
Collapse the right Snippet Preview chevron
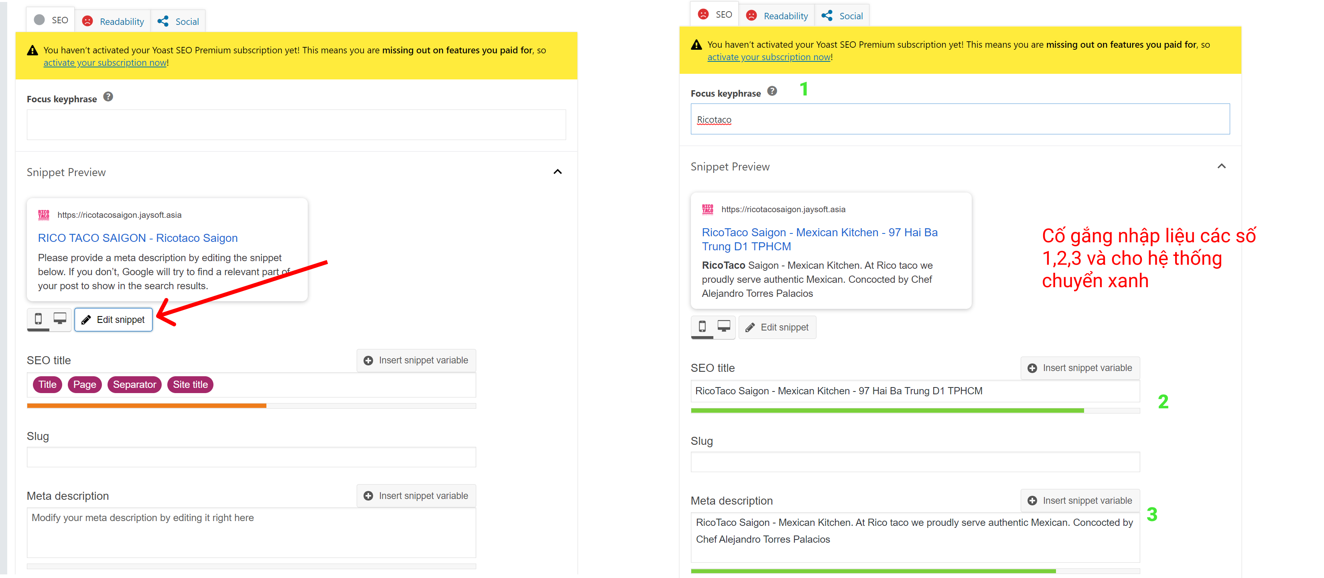click(x=1221, y=166)
